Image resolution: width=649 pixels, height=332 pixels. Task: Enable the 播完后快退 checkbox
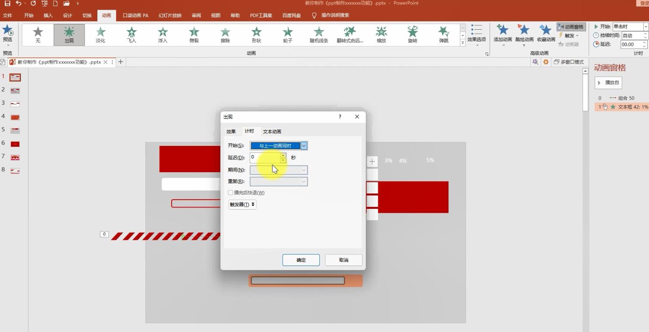coord(231,193)
